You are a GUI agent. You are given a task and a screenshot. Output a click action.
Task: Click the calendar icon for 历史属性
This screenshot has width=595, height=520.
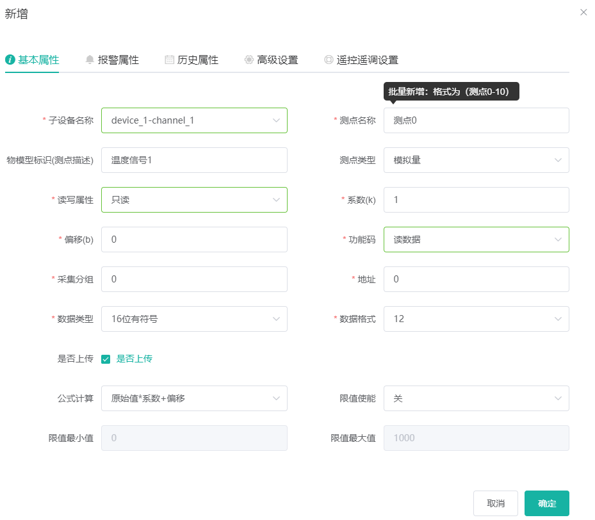[170, 60]
